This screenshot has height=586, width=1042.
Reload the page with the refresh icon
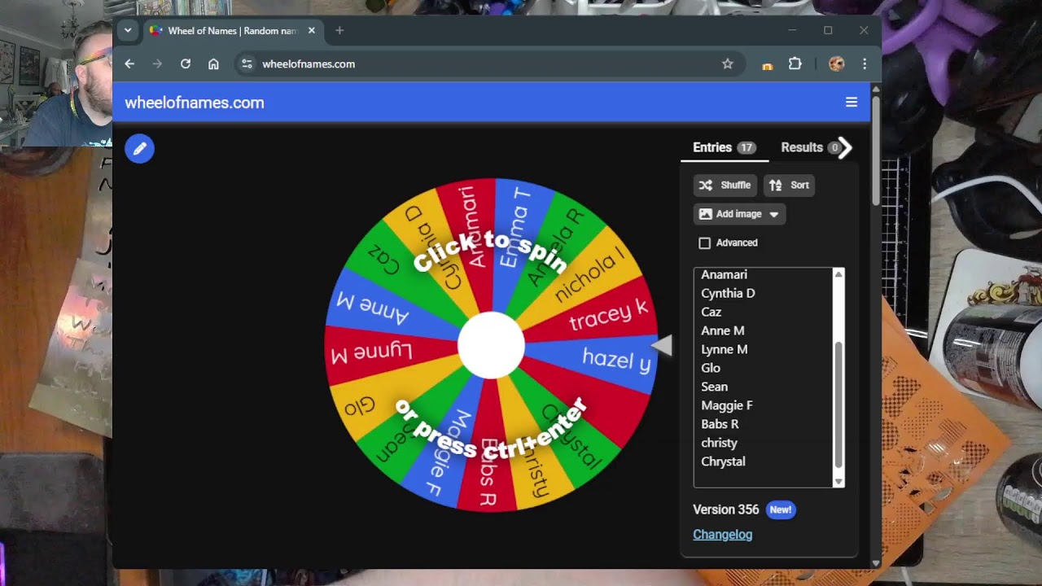pos(186,63)
